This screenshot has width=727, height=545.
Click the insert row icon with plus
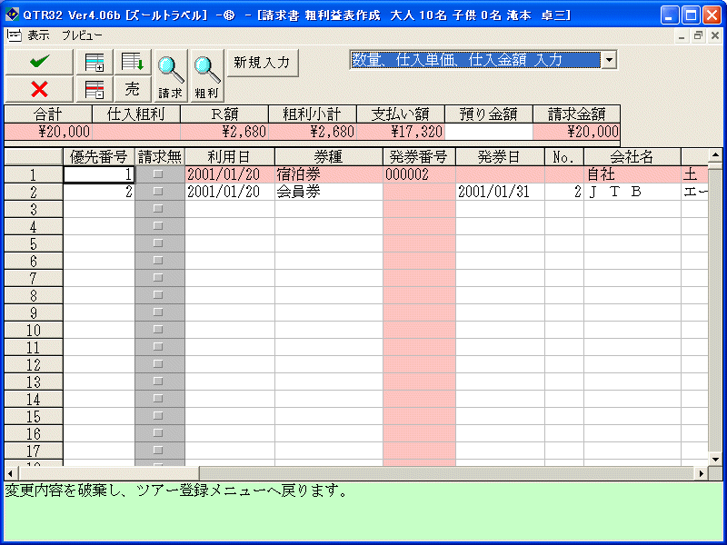94,63
